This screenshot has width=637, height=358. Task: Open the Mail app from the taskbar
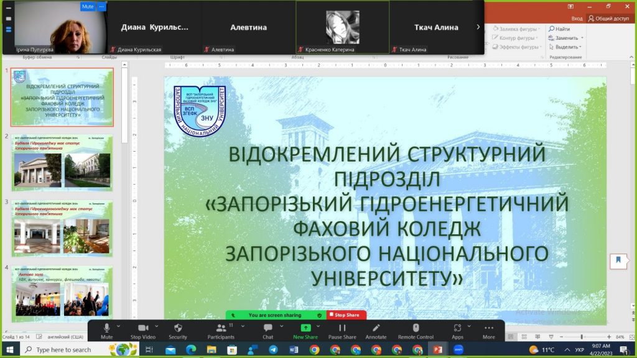click(x=170, y=349)
